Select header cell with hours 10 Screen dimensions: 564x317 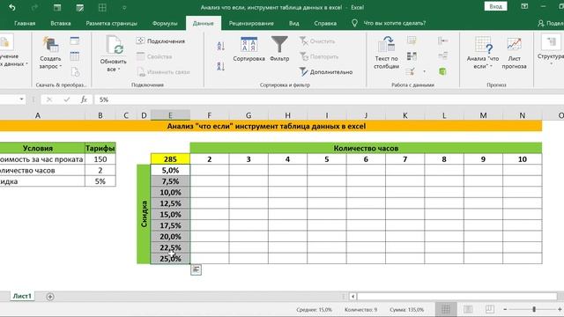(523, 159)
